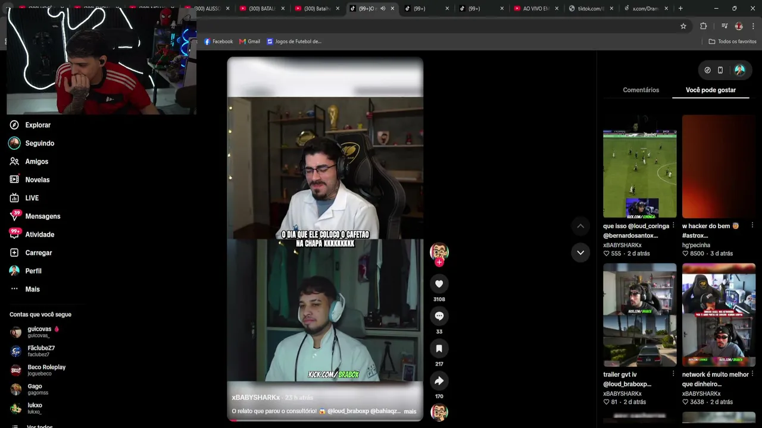Click the circular compass icon above suggestions
Screen dimensions: 762x428
[x=707, y=70]
